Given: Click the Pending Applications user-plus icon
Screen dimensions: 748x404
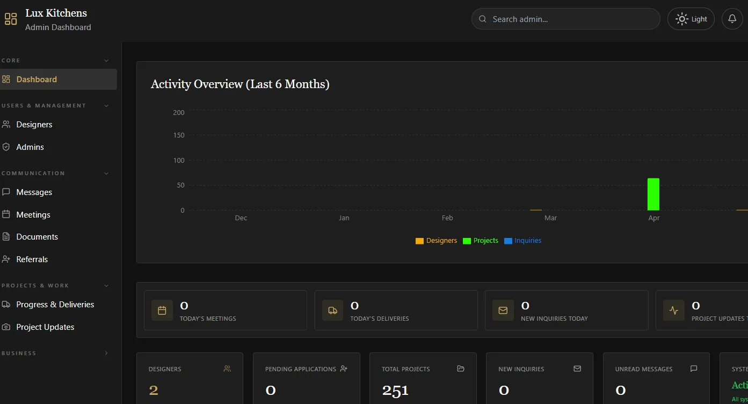Looking at the screenshot, I should (x=344, y=369).
